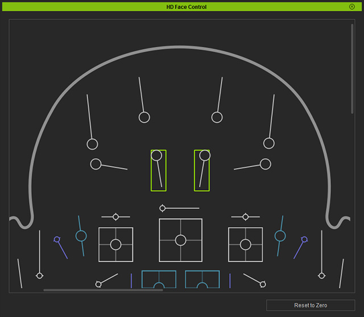
Task: Select the bottom-left diagonal slider small handle
Action: coord(98,284)
